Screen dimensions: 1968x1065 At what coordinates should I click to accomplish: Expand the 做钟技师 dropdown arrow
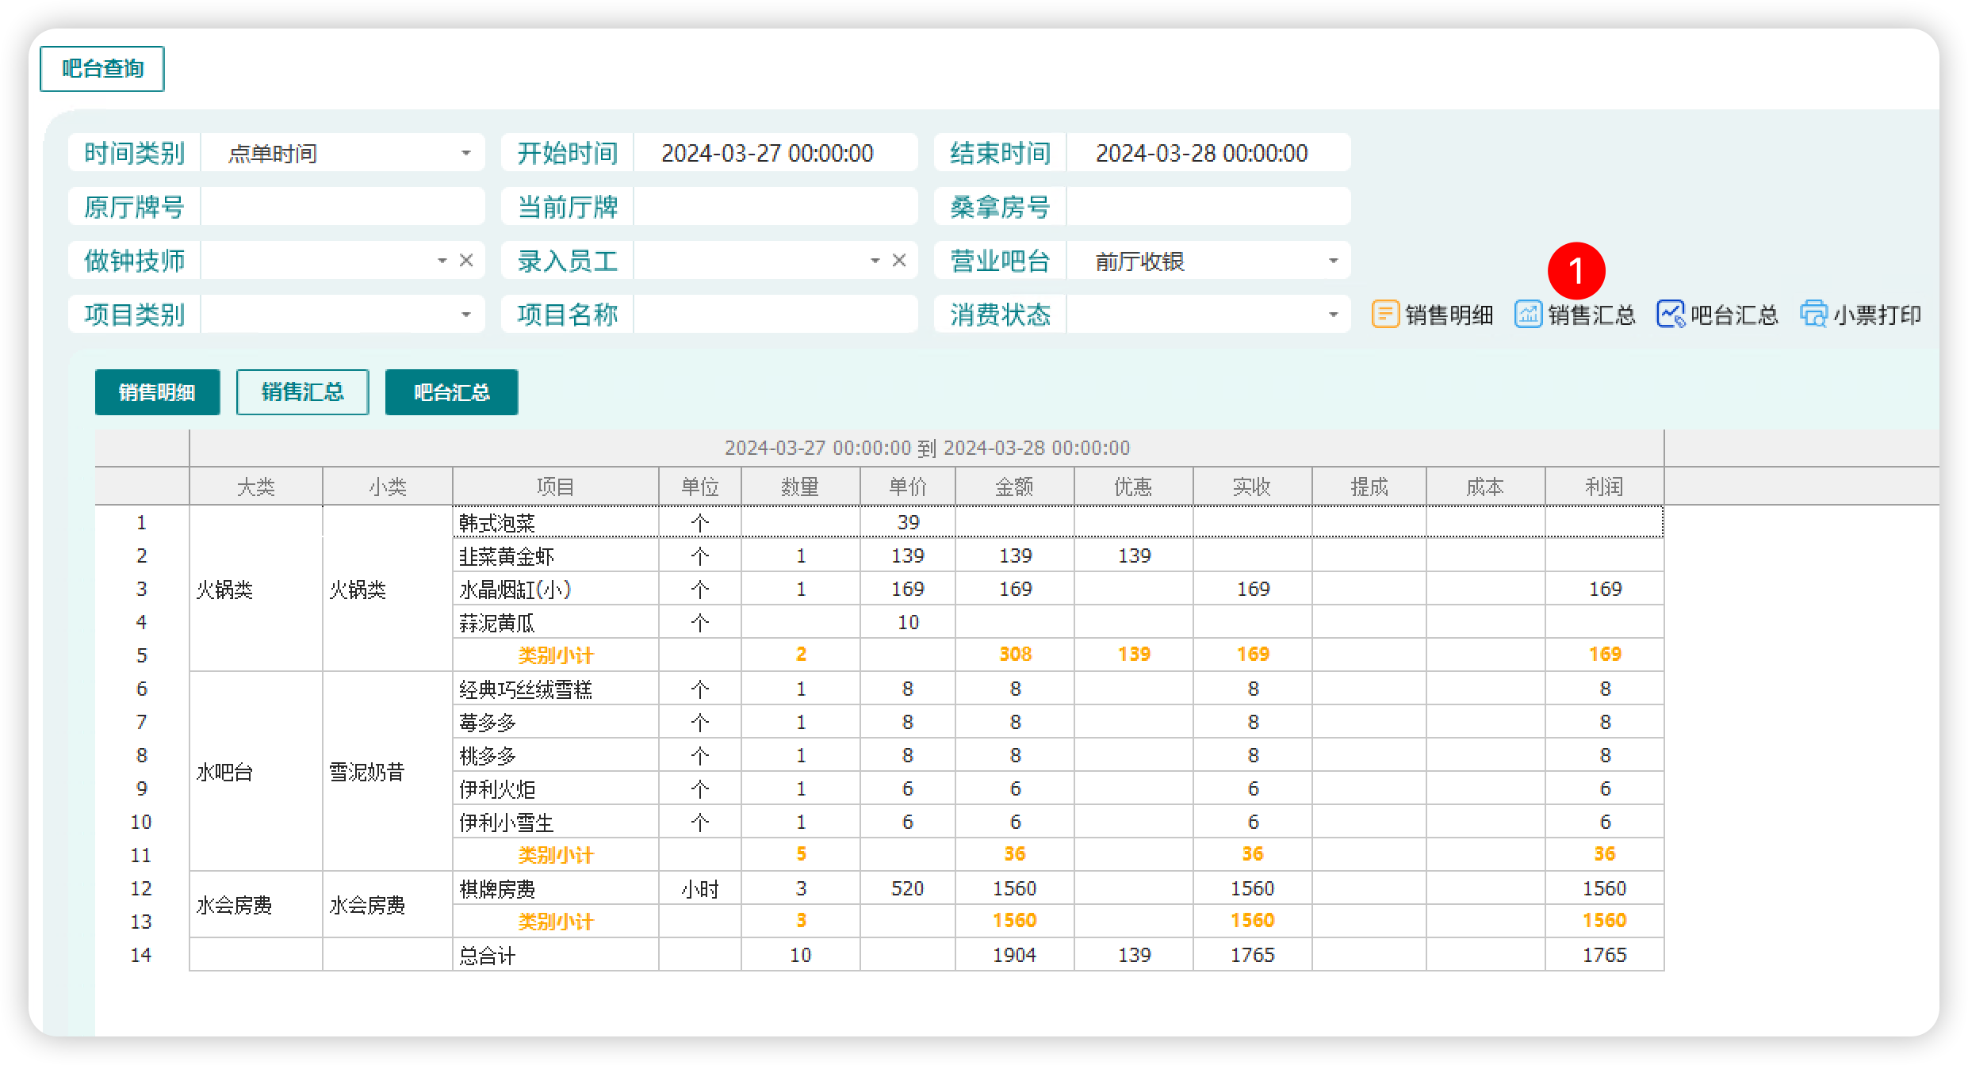pos(442,261)
